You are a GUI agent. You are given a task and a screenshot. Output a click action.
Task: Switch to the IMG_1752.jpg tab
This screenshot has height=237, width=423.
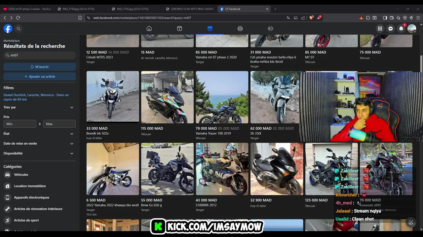pos(135,9)
